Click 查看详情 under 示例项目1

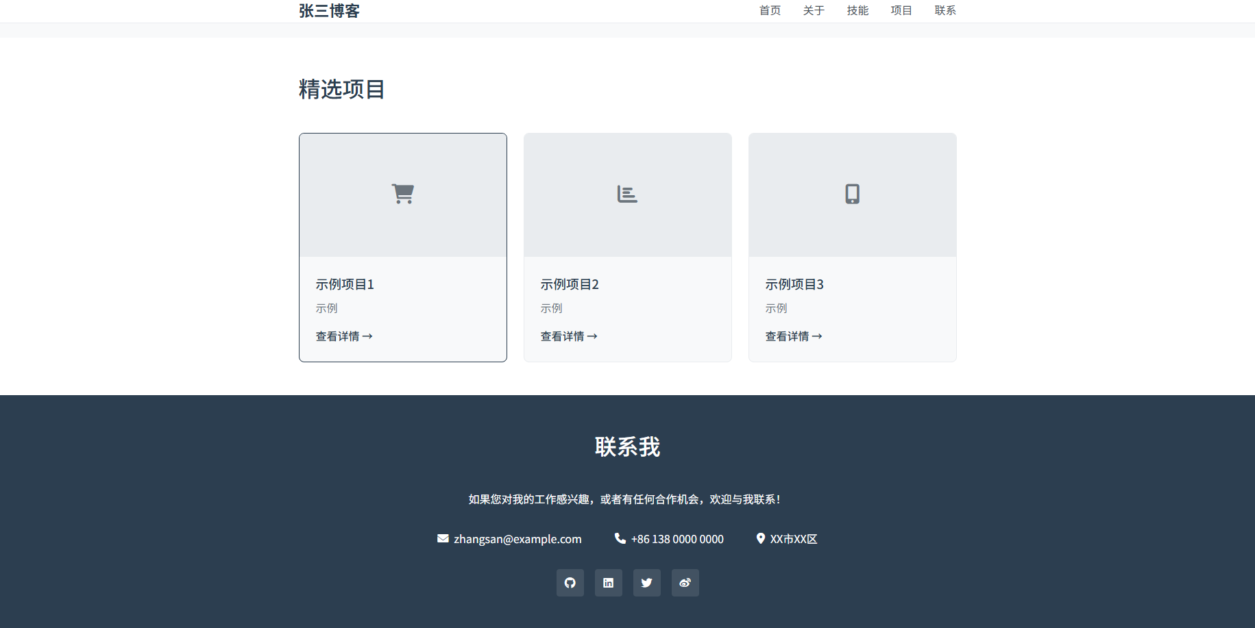pos(344,336)
